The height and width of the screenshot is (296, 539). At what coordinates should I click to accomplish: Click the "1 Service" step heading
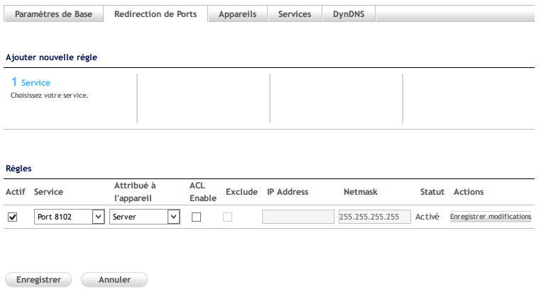[31, 83]
